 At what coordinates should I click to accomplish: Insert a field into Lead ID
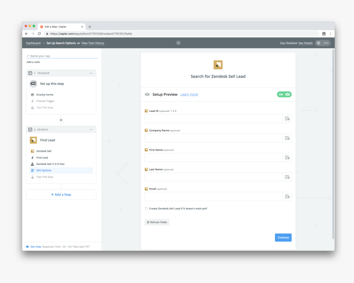click(287, 119)
